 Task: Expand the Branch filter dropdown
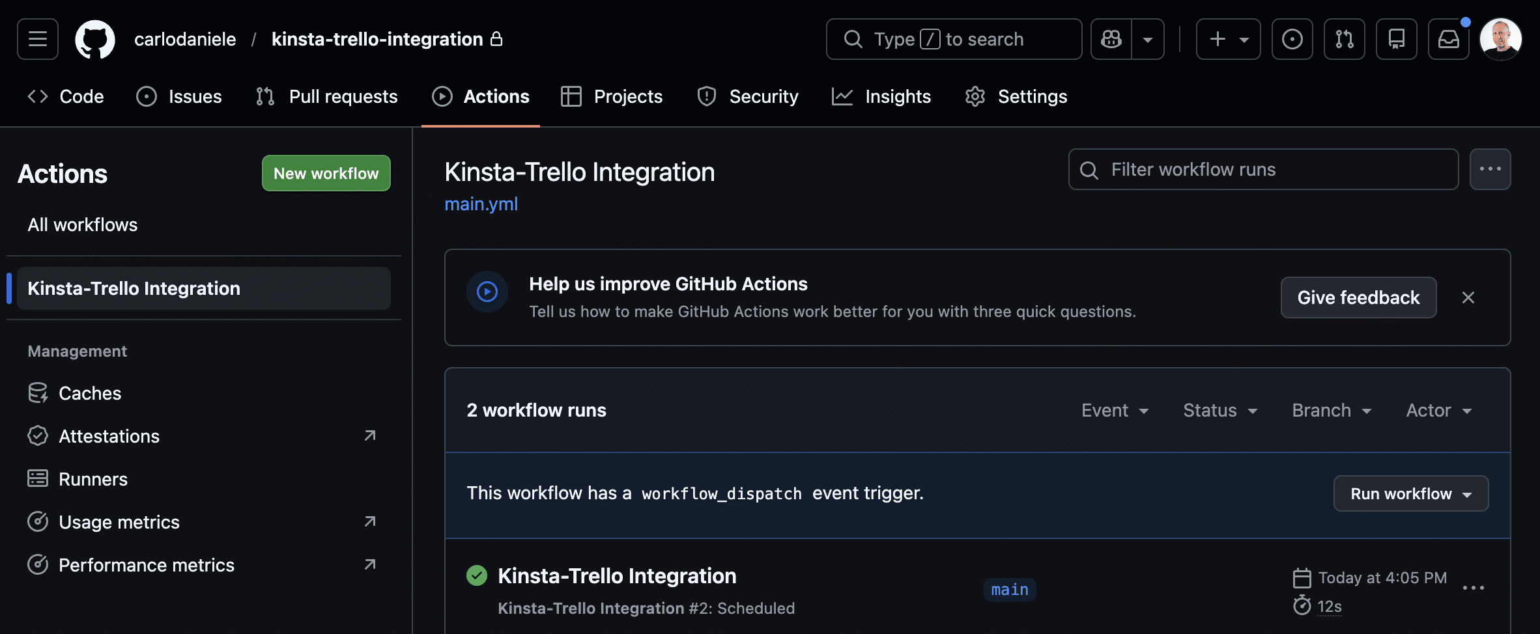[1331, 410]
